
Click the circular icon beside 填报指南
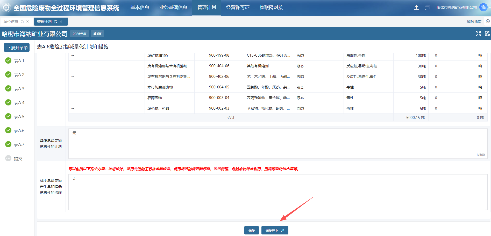point(488,21)
